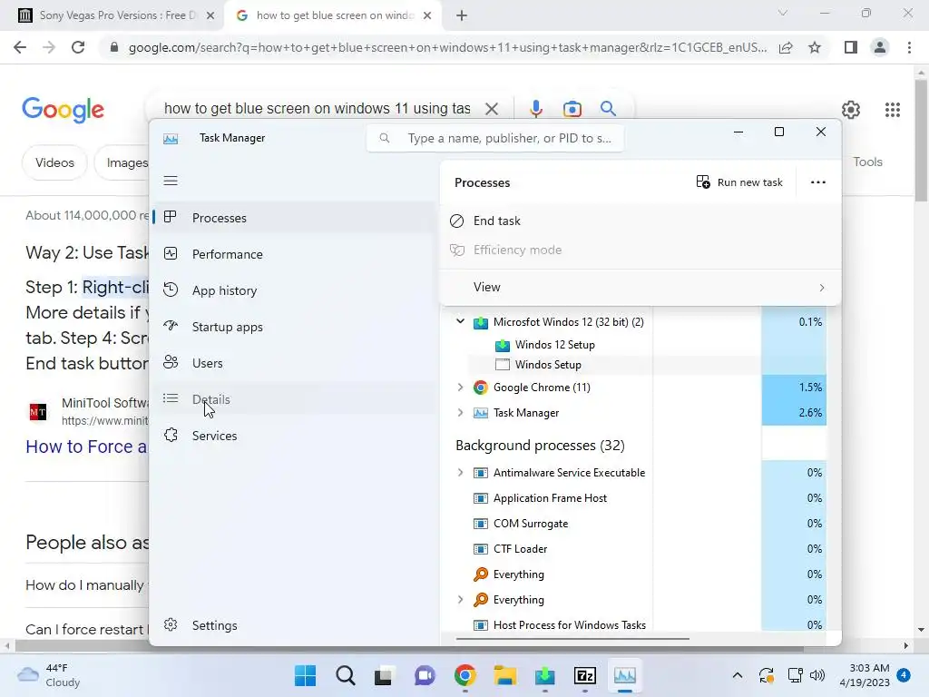
Task: Select Application Frame Host process
Action: pyautogui.click(x=550, y=498)
